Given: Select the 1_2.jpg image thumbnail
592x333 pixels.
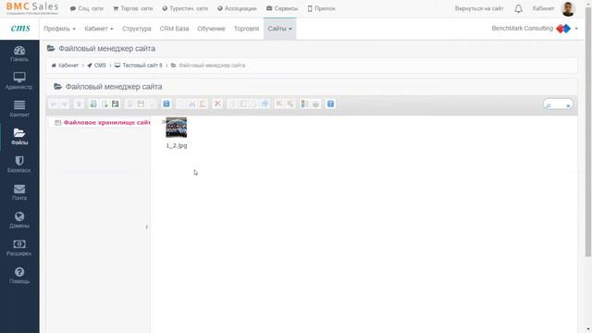Looking at the screenshot, I should pos(177,128).
